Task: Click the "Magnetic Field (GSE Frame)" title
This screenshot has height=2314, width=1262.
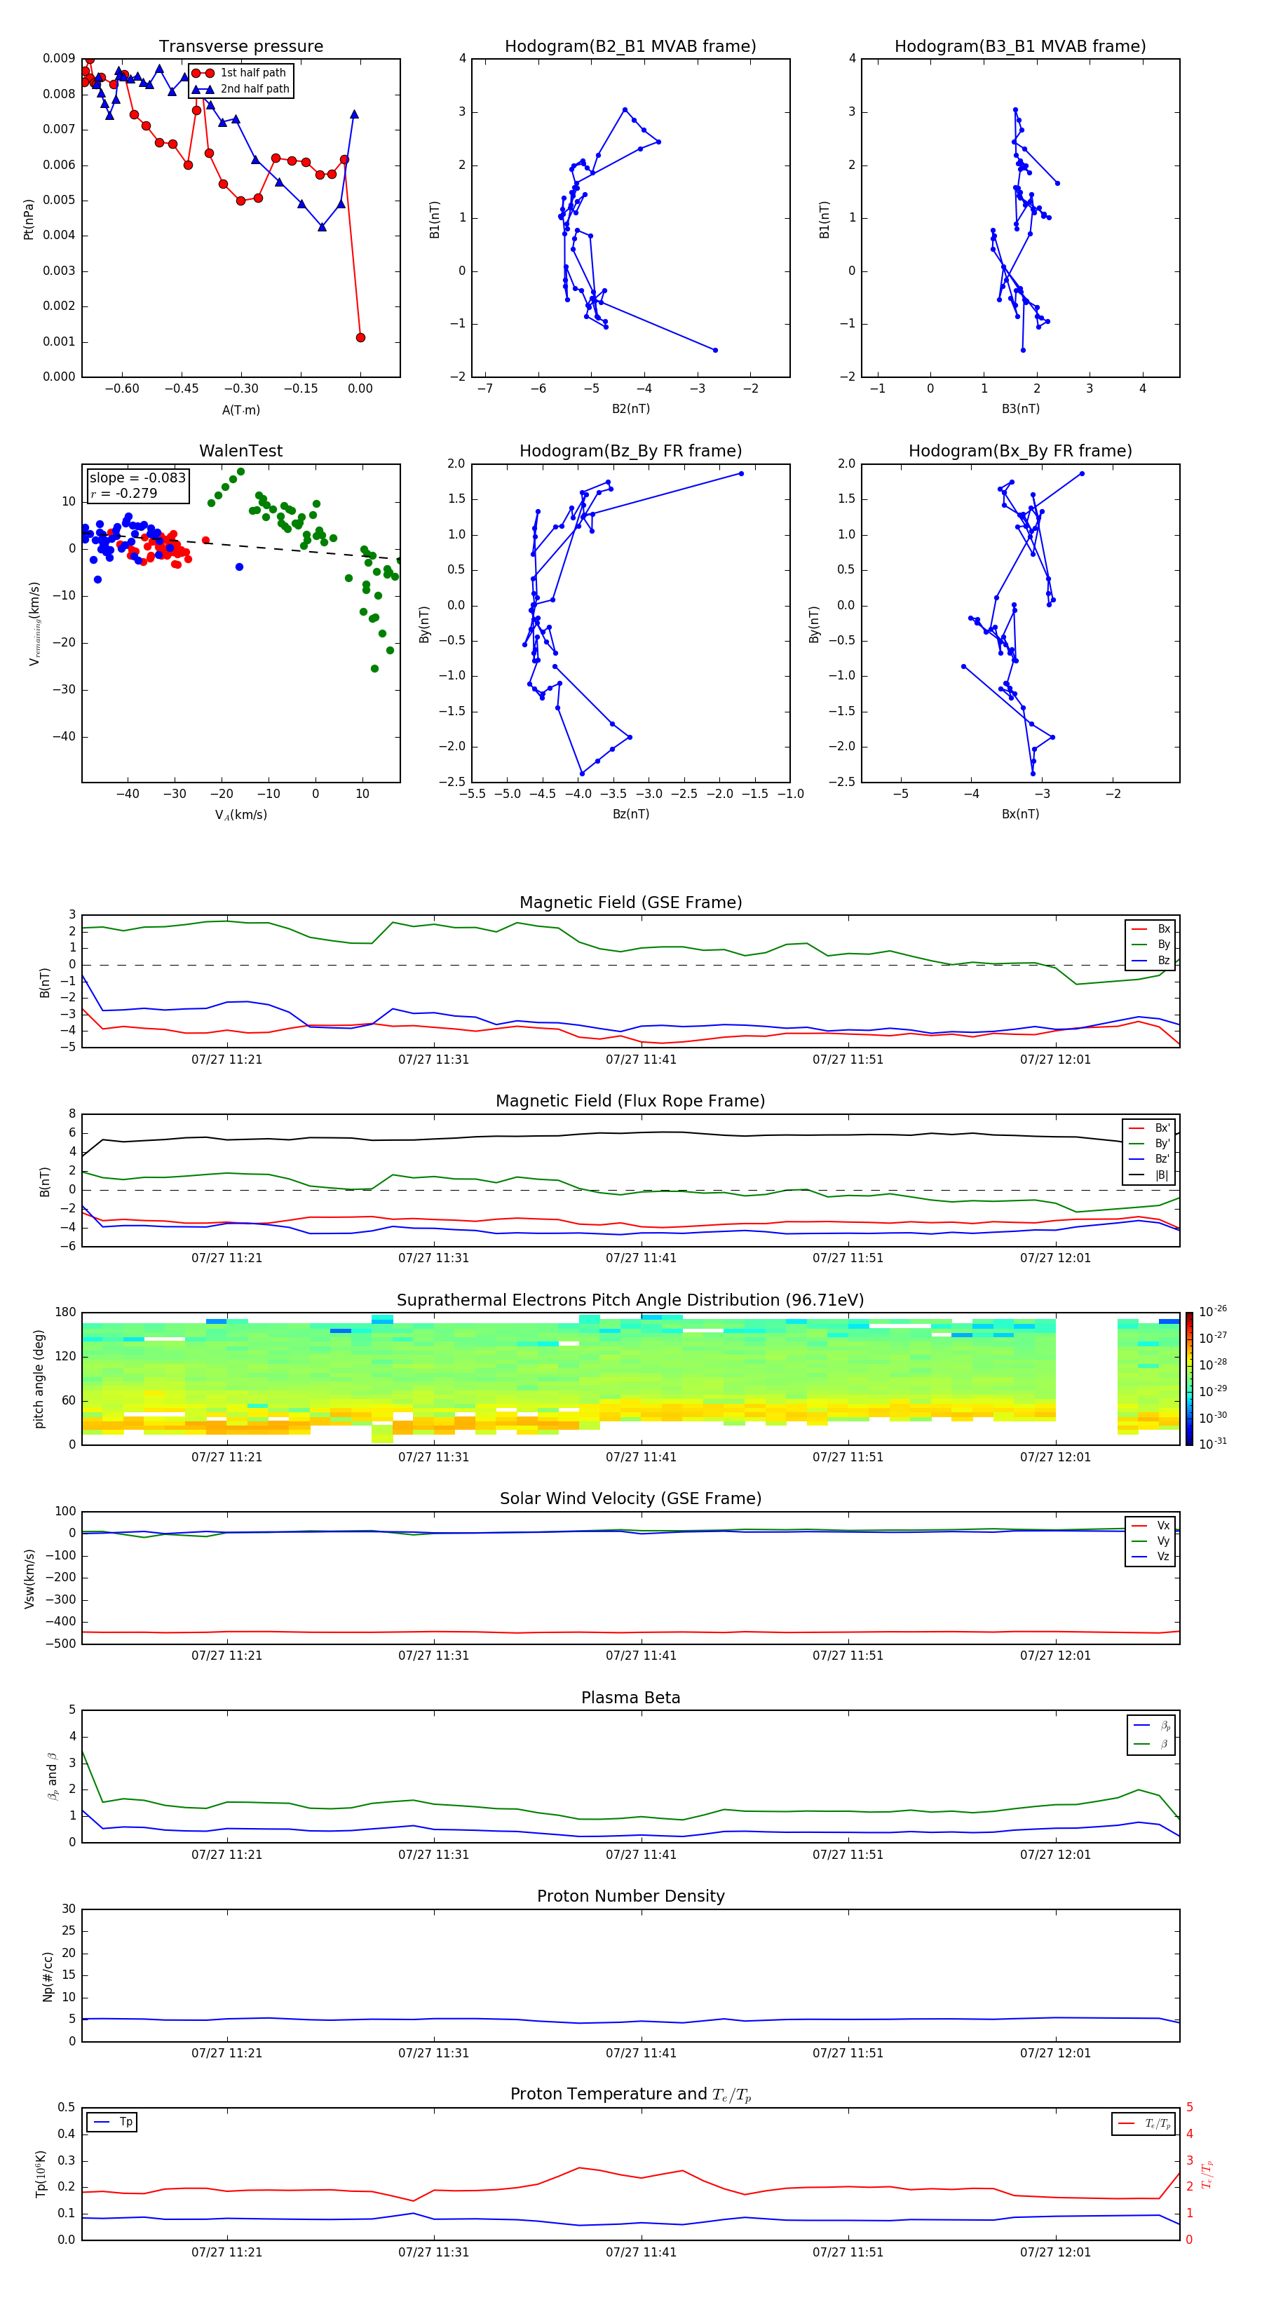Action: 630,902
